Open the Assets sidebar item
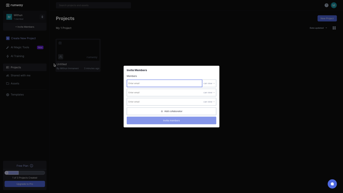Screen dimensions: 343x193 pyautogui.click(x=15, y=84)
